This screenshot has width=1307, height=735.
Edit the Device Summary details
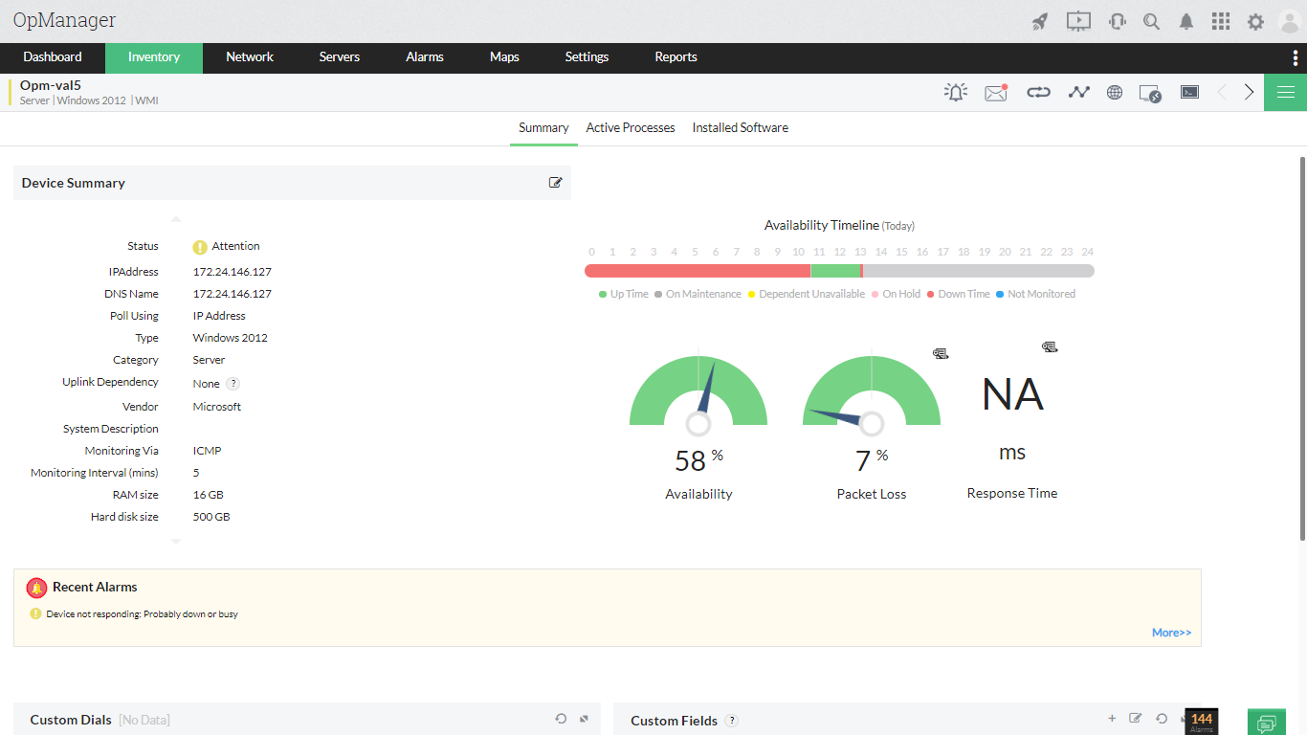(556, 183)
